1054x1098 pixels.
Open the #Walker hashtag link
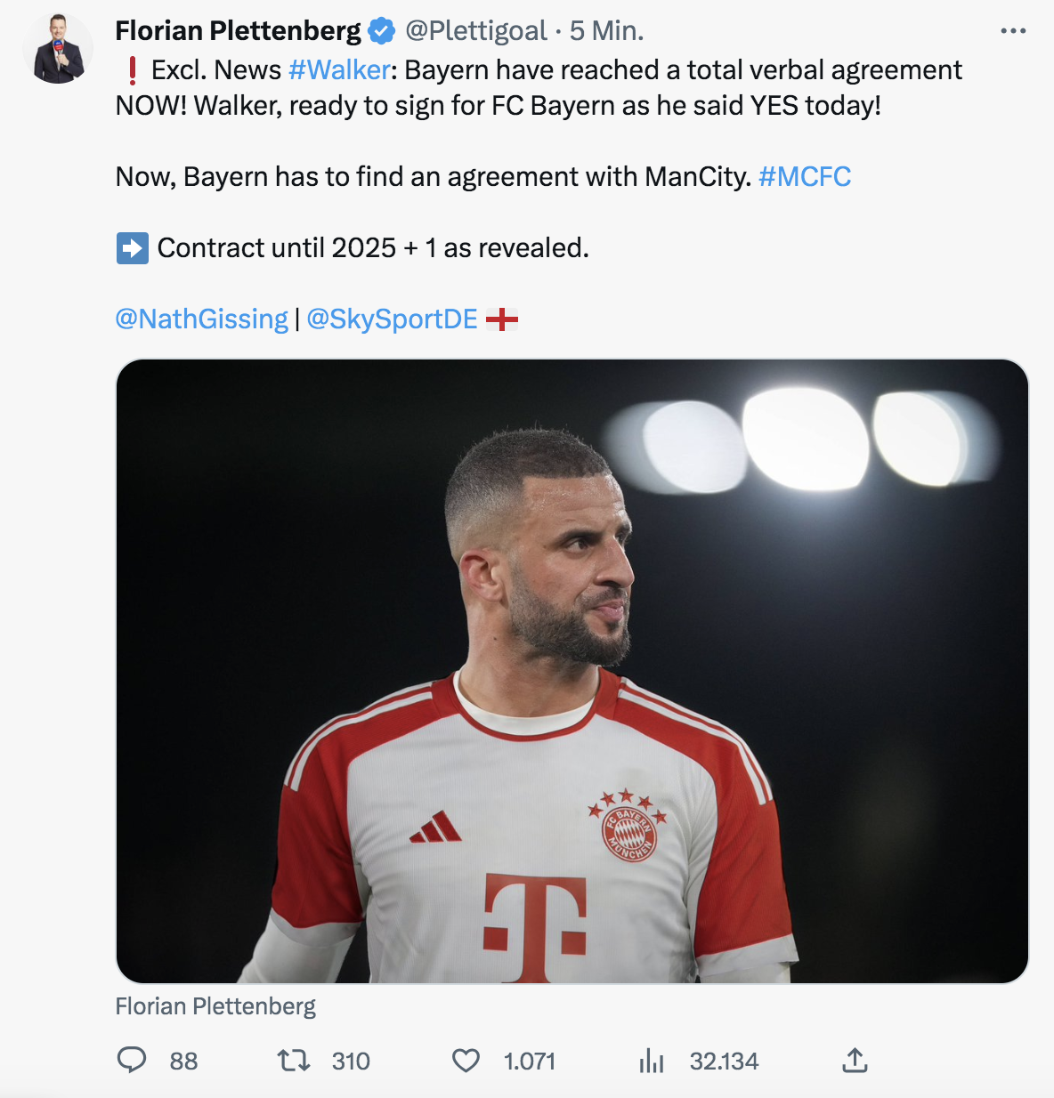coord(339,70)
